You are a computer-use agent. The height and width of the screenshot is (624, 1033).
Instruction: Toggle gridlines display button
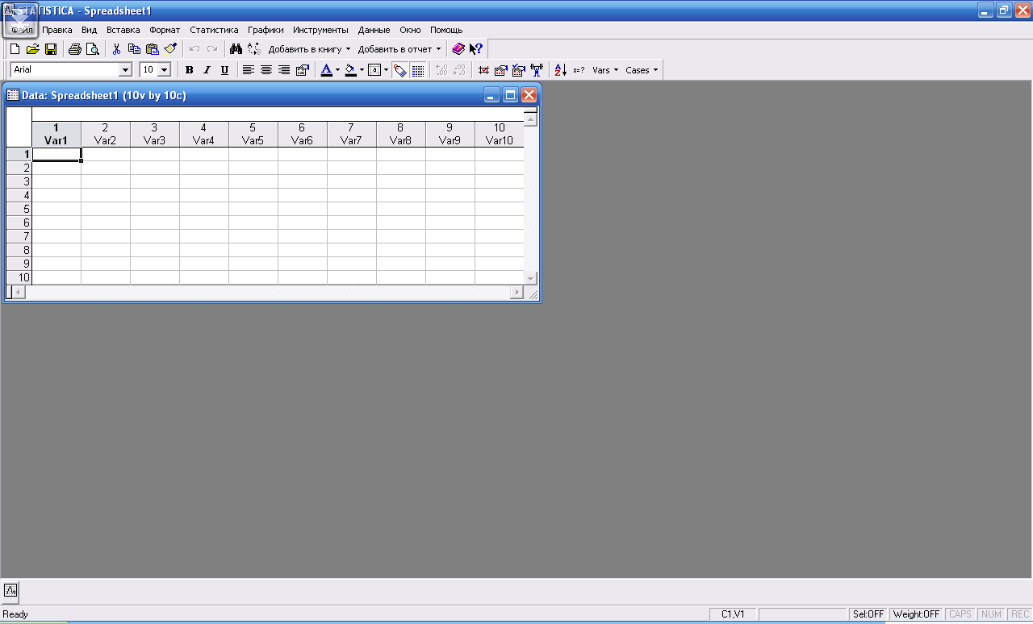coord(417,70)
